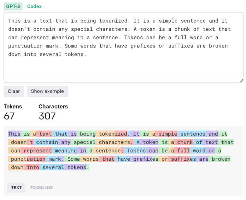Click highlighted 'meaning' token in output
This screenshot has width=246, height=200.
click(65, 151)
